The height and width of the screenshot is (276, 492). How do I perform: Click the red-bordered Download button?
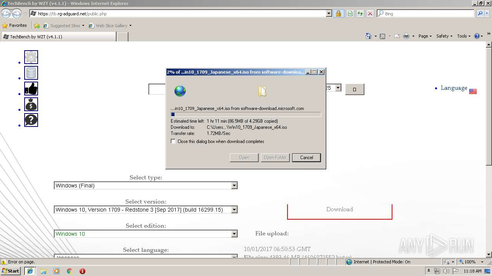pyautogui.click(x=340, y=209)
